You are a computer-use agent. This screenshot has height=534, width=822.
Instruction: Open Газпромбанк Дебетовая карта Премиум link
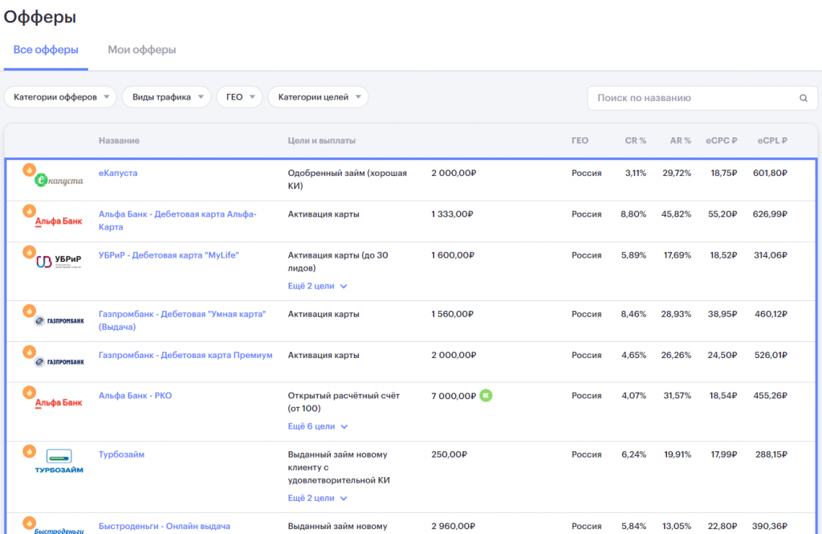pos(185,355)
